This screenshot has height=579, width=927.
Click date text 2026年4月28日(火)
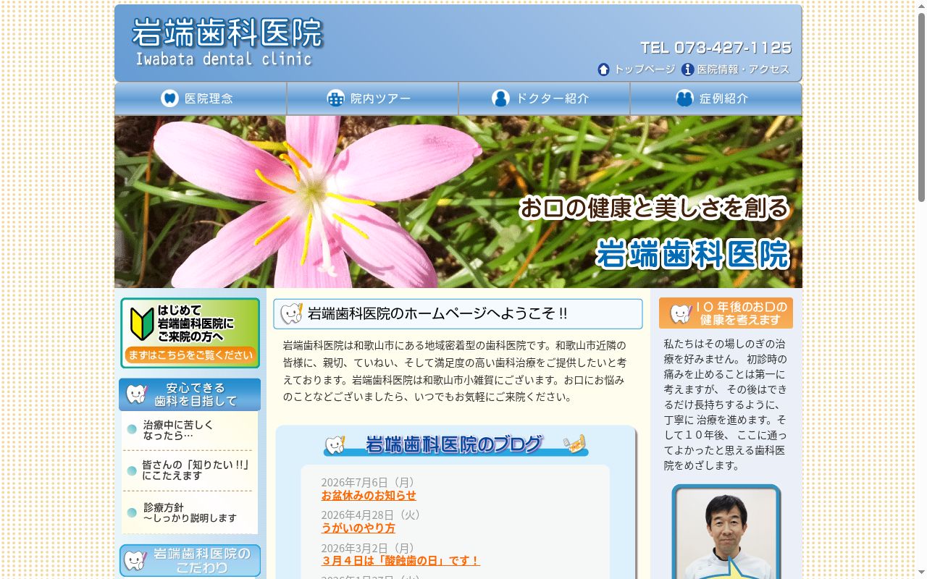point(373,515)
